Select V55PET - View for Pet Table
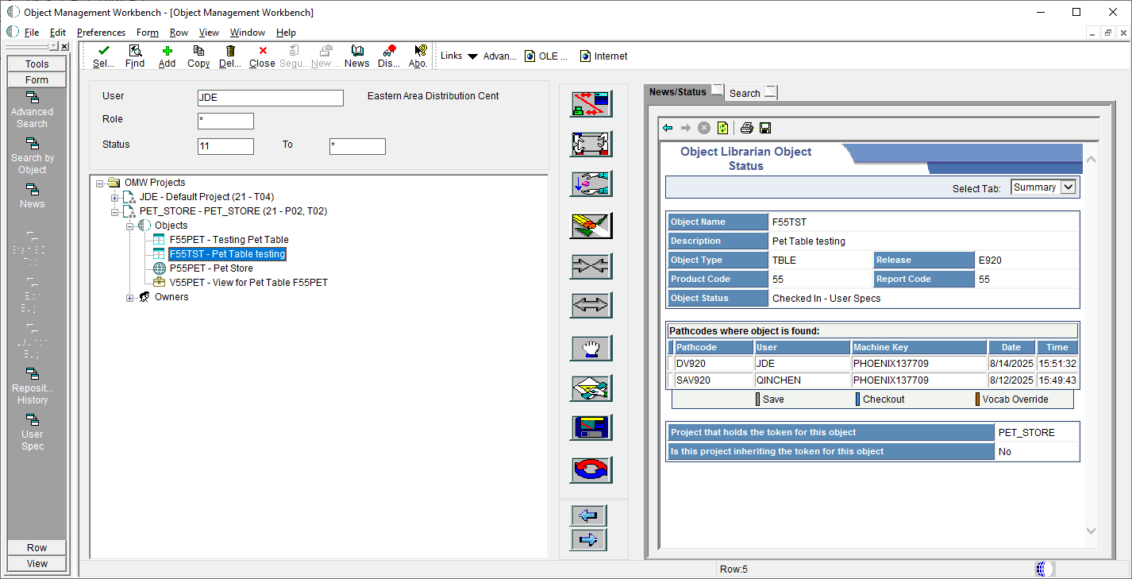 coord(248,283)
